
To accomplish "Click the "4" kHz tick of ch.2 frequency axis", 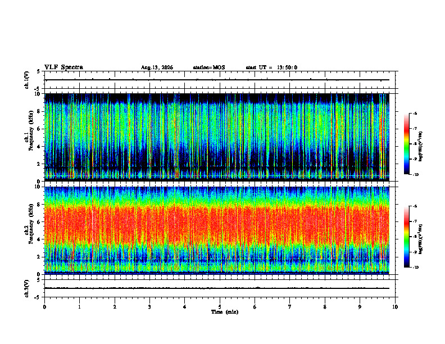I will (39, 239).
